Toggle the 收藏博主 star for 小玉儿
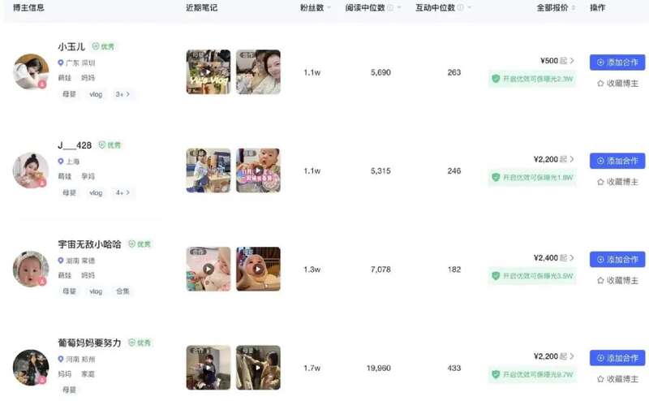This screenshot has width=649, height=401. (600, 84)
